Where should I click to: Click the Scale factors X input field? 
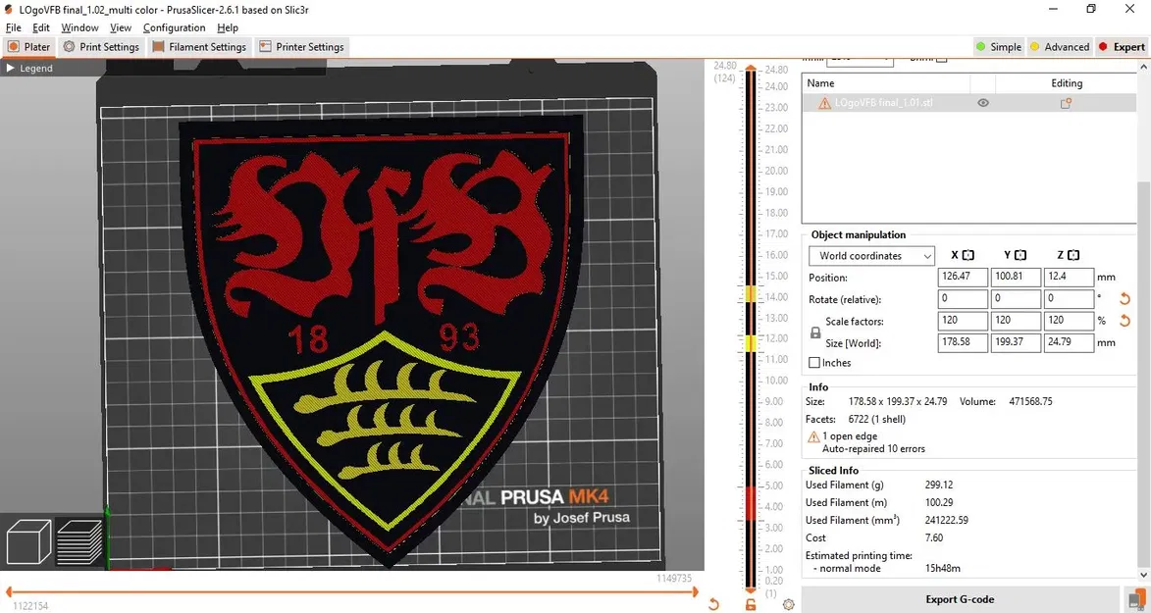[x=963, y=320]
